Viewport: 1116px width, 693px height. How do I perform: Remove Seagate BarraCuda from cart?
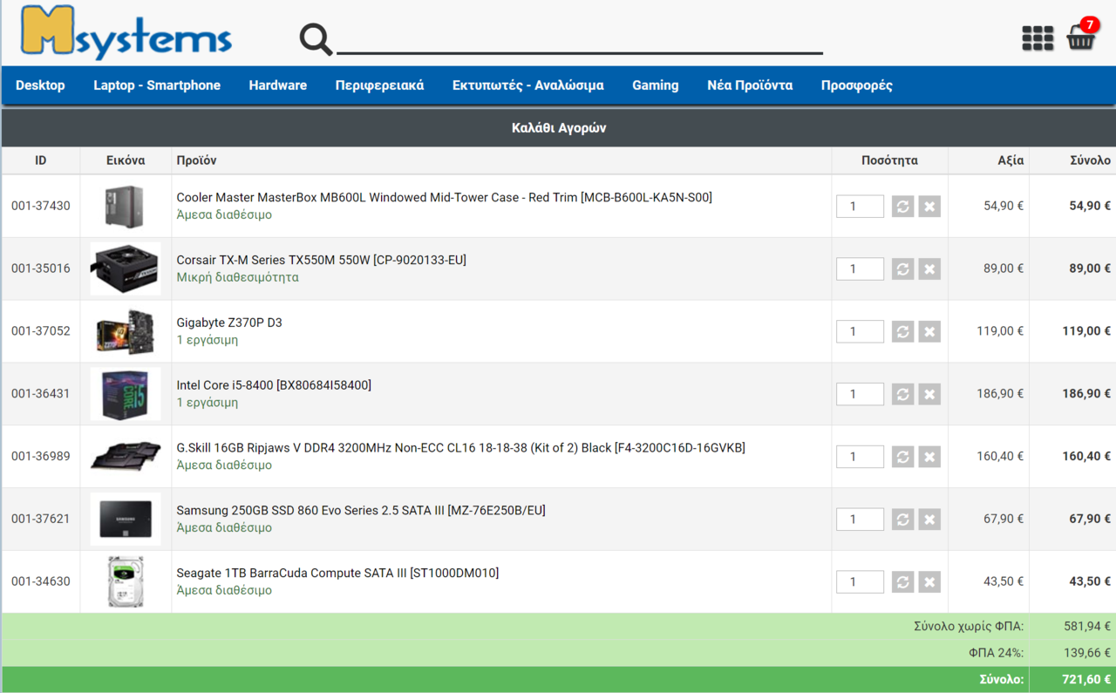tap(929, 581)
